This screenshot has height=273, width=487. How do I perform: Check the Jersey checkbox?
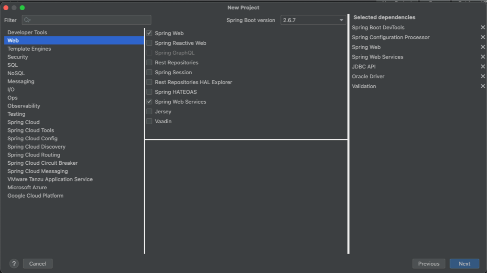(149, 111)
